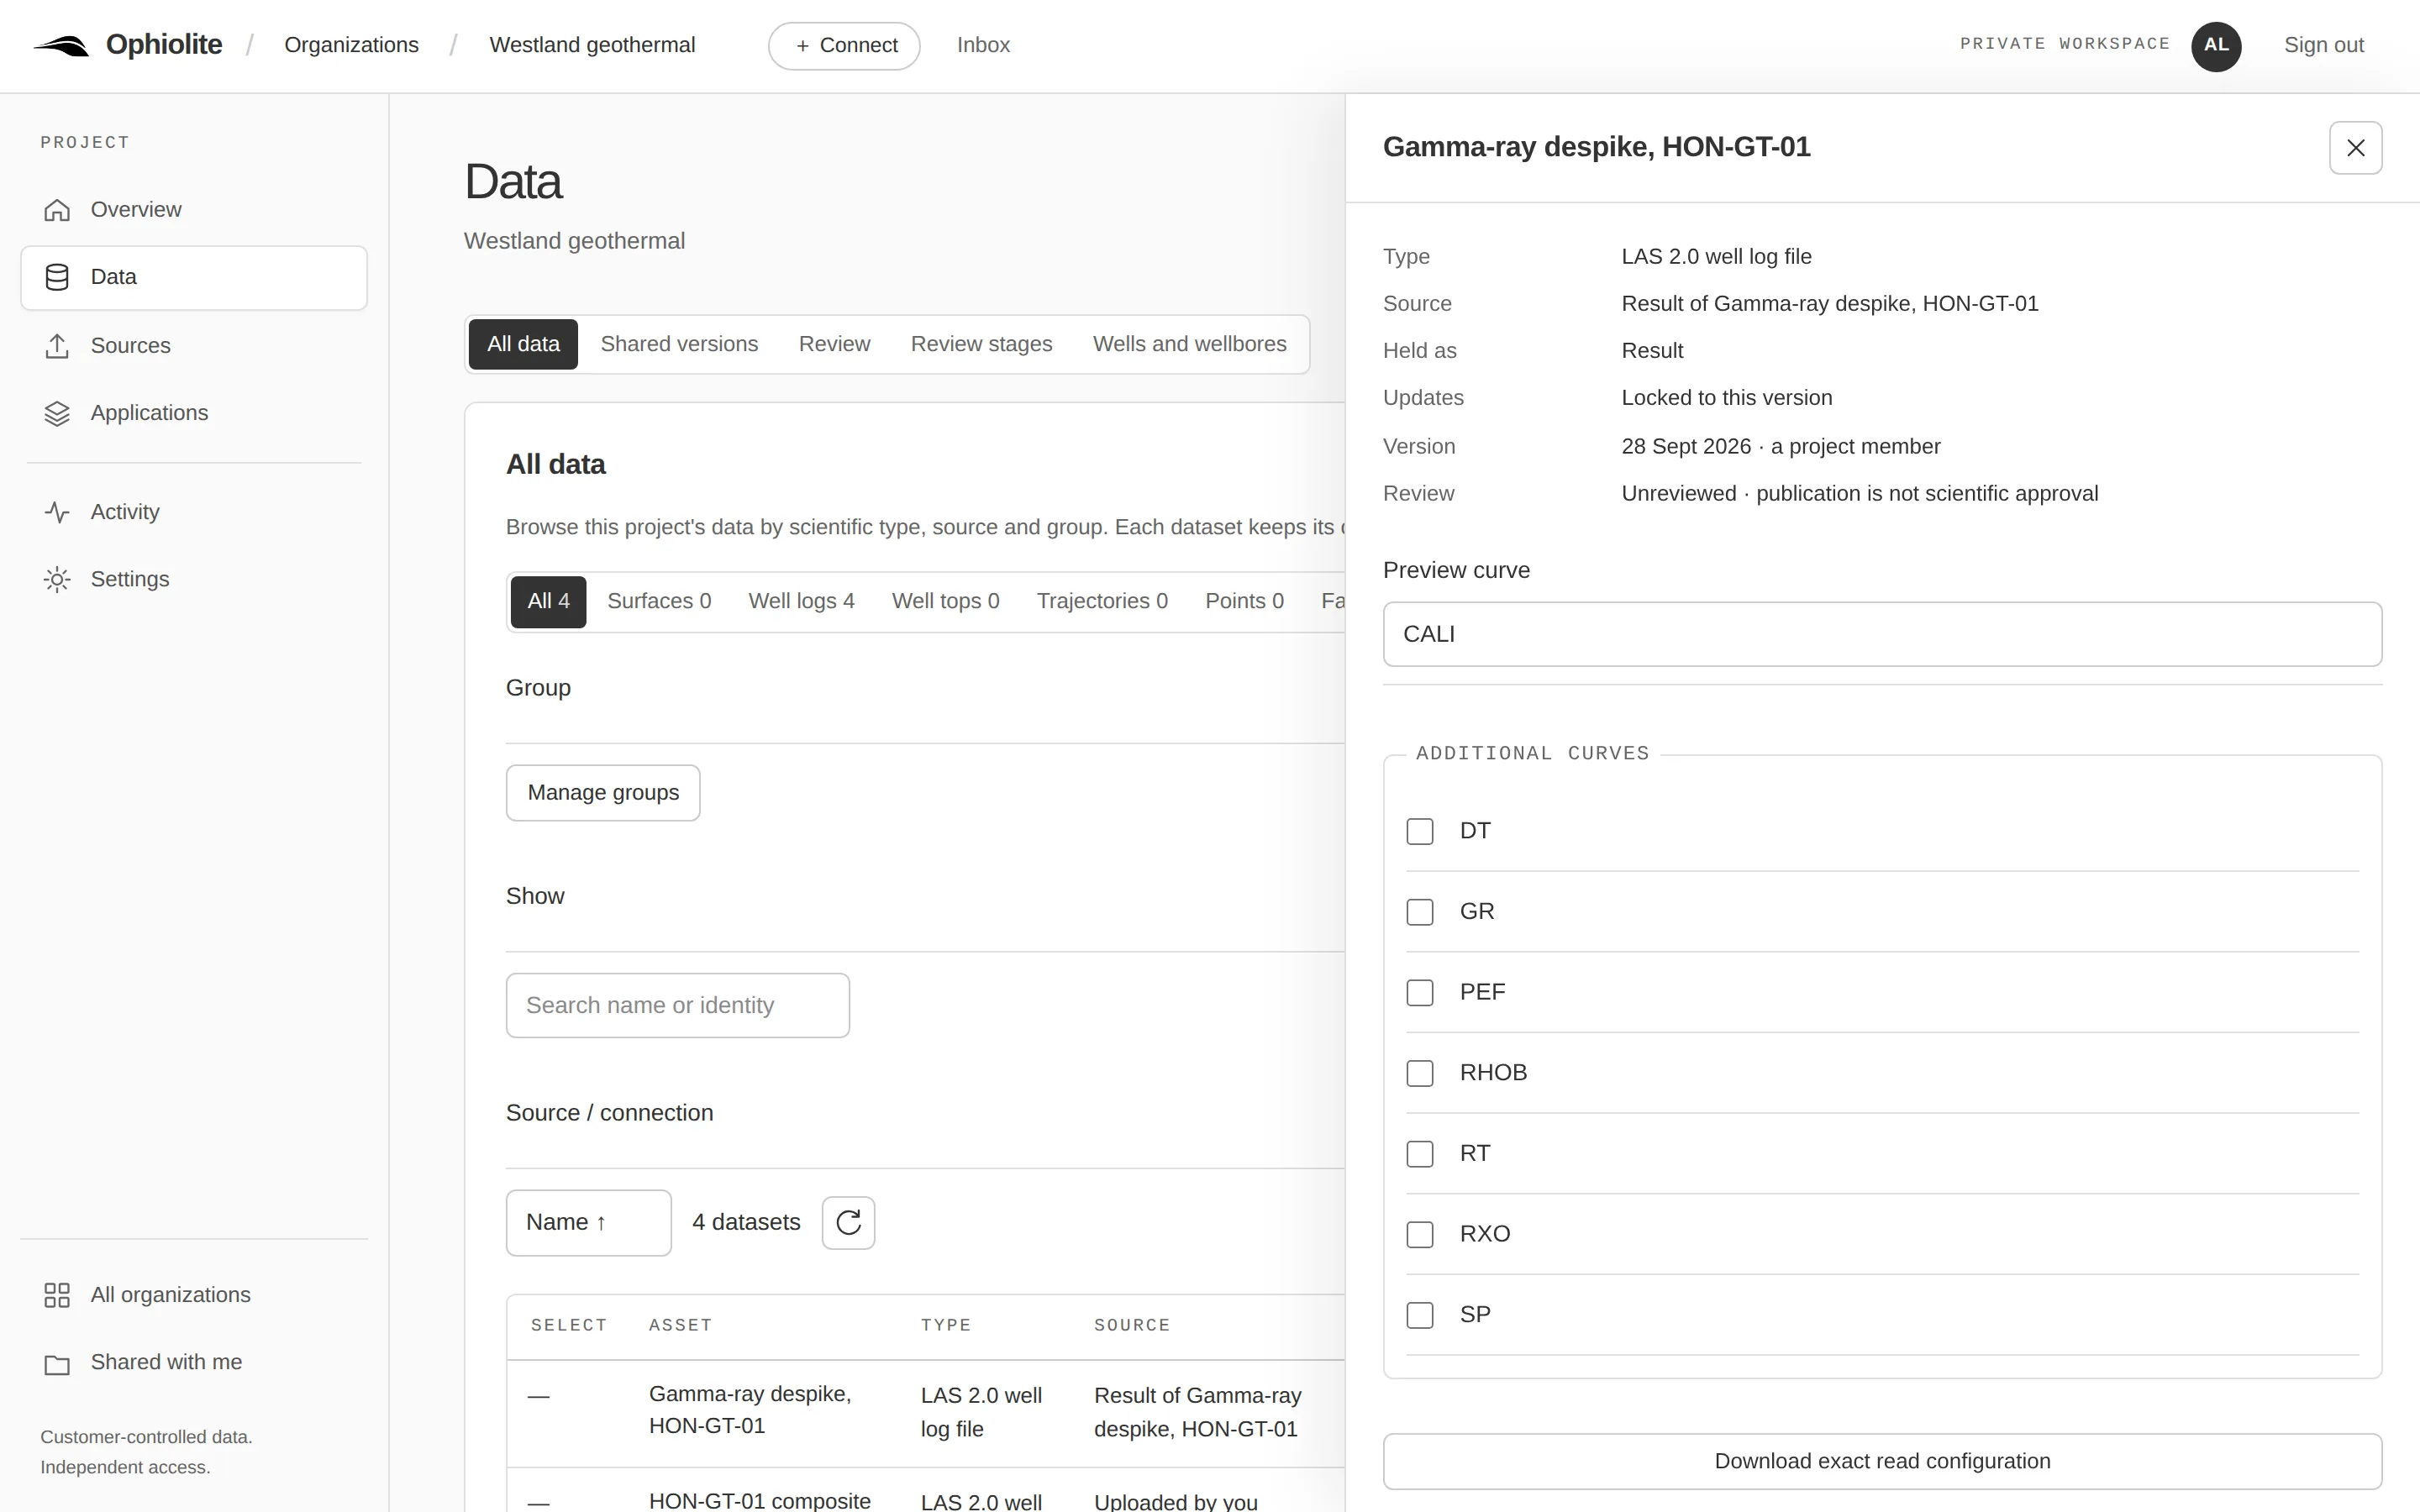Click the Ophiolite logo icon

61,46
